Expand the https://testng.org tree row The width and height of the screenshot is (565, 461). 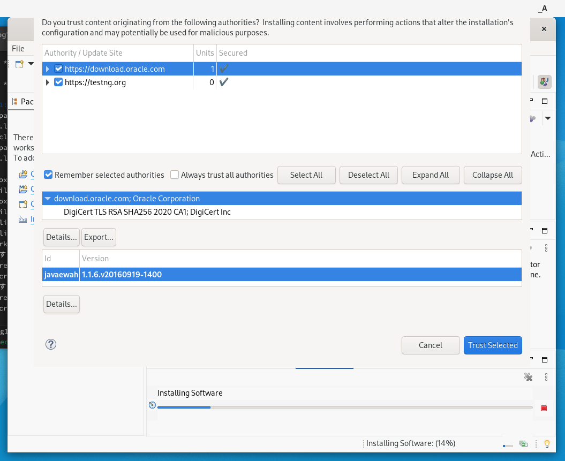tap(48, 82)
